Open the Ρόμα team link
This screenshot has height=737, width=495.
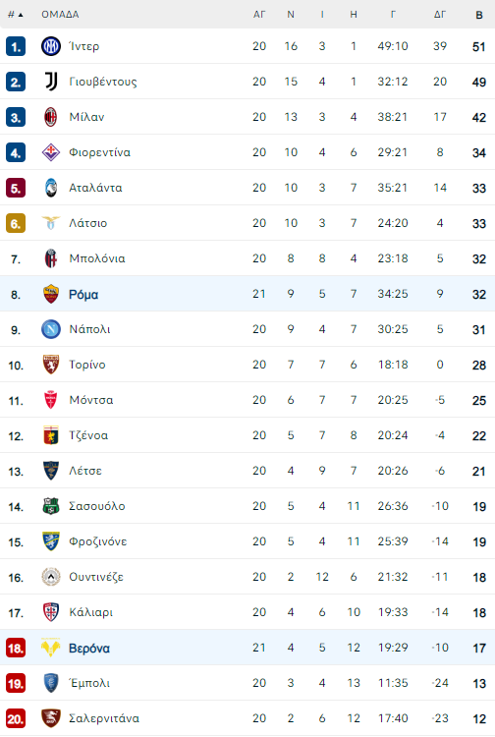click(83, 294)
